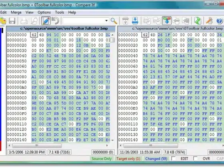Click the Changed (59) legend
Screen dimensions: 224x168
156,159
